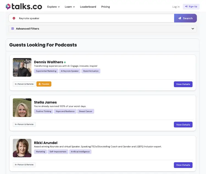Click the Advanced Filters sliders icon

(x=12, y=28)
